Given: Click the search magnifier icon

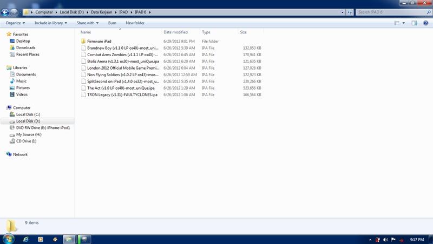Looking at the screenshot, I should tap(429, 12).
